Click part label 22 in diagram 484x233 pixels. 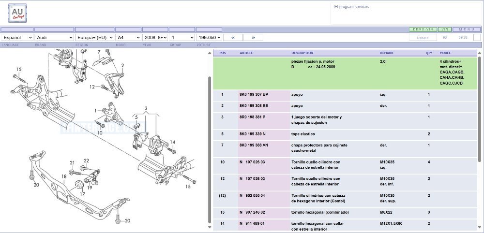[x=87, y=160]
